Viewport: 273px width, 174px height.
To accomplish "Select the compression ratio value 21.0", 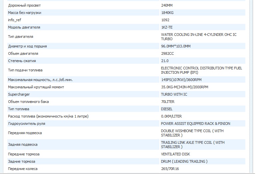I will (165, 61).
